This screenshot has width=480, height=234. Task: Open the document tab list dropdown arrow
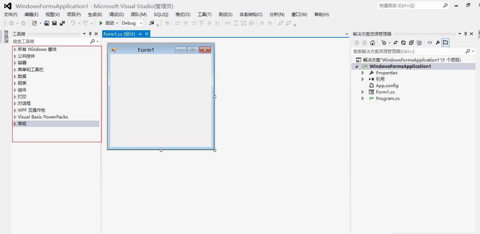(x=347, y=34)
